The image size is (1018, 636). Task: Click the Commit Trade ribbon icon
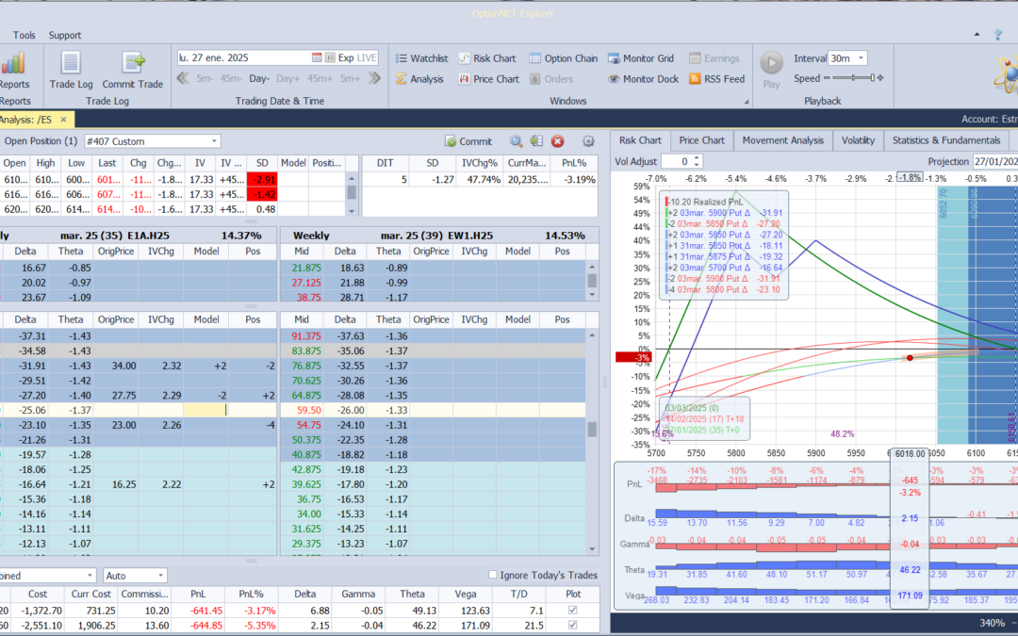pos(133,70)
